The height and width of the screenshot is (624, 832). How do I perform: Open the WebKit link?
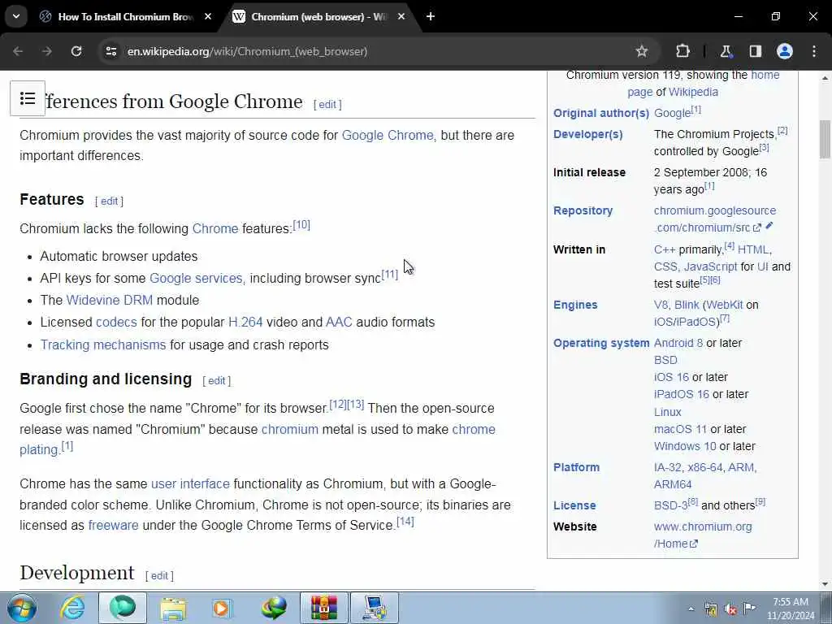pos(724,305)
